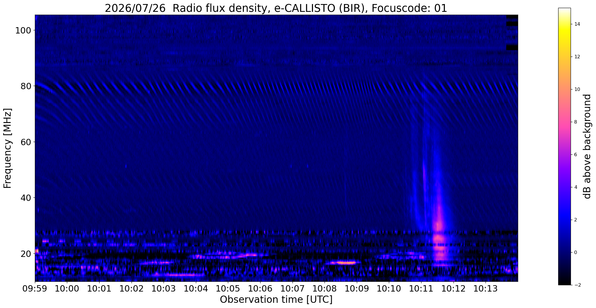Click the 60 MHz frequency tick label
The height and width of the screenshot is (308, 596).
pos(26,142)
